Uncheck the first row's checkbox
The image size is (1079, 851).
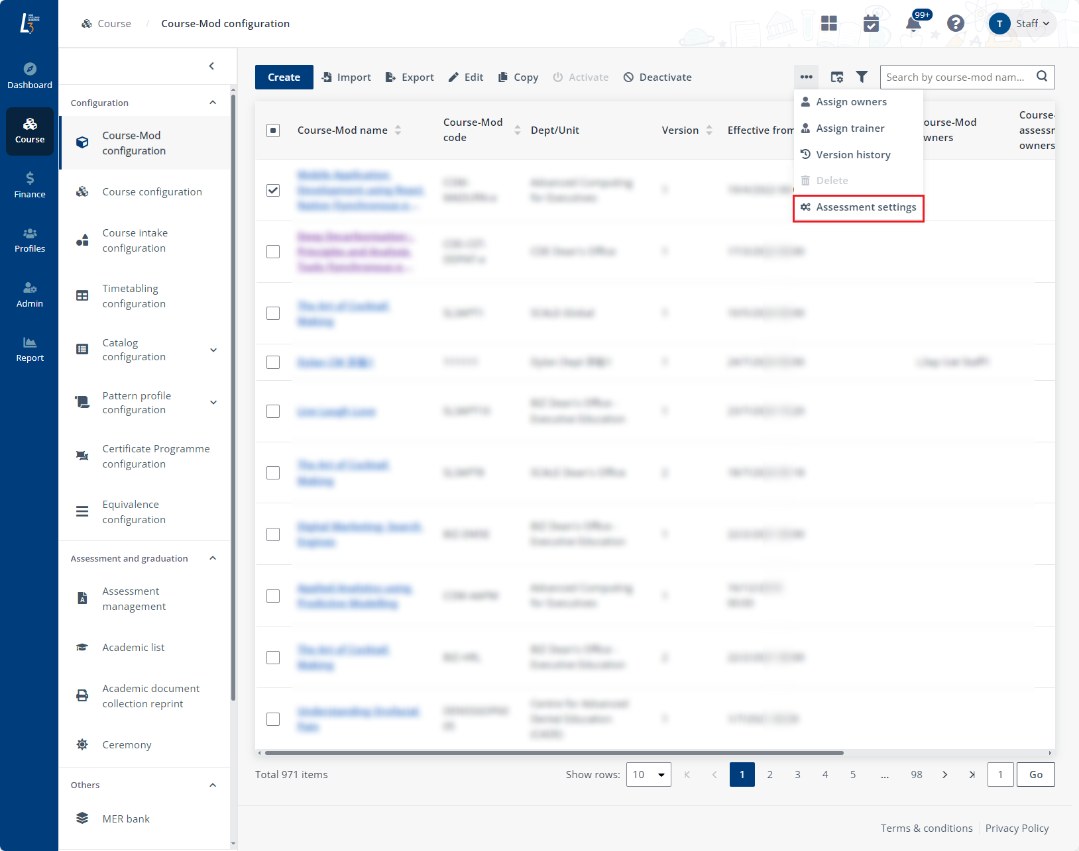(x=273, y=190)
